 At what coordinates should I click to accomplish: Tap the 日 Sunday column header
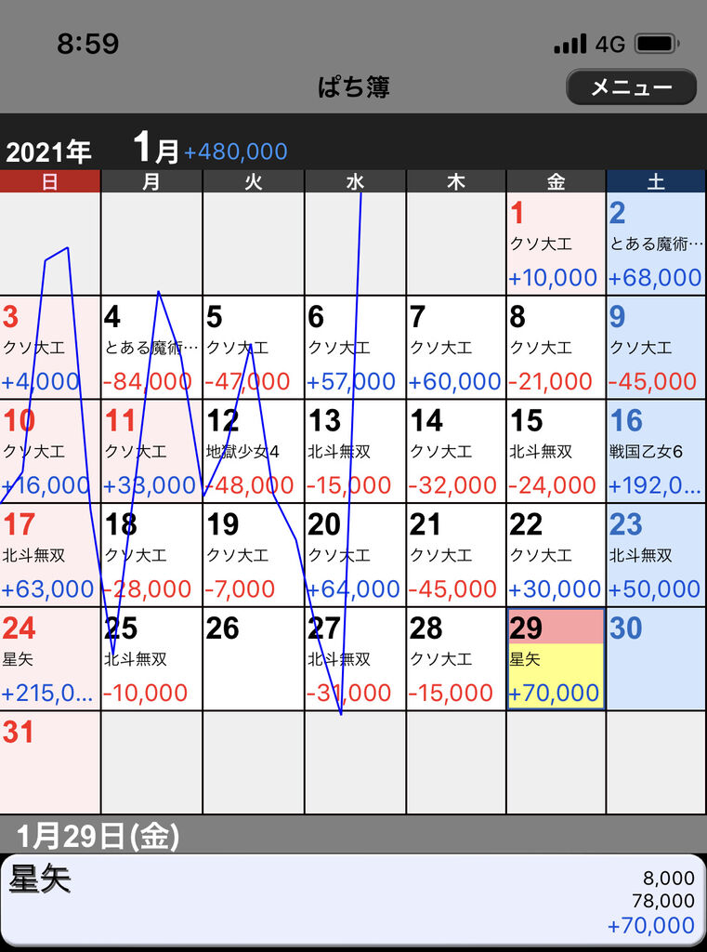[50, 181]
